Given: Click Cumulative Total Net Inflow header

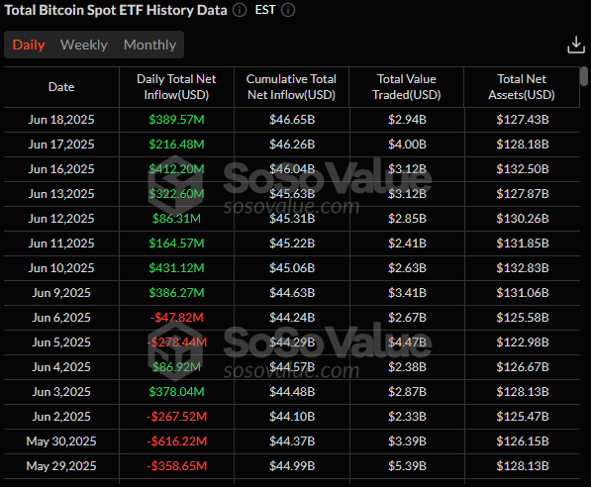Looking at the screenshot, I should (x=291, y=87).
